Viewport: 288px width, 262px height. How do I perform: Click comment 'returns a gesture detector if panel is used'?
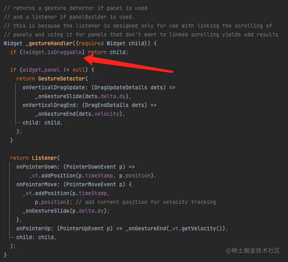tap(76, 8)
